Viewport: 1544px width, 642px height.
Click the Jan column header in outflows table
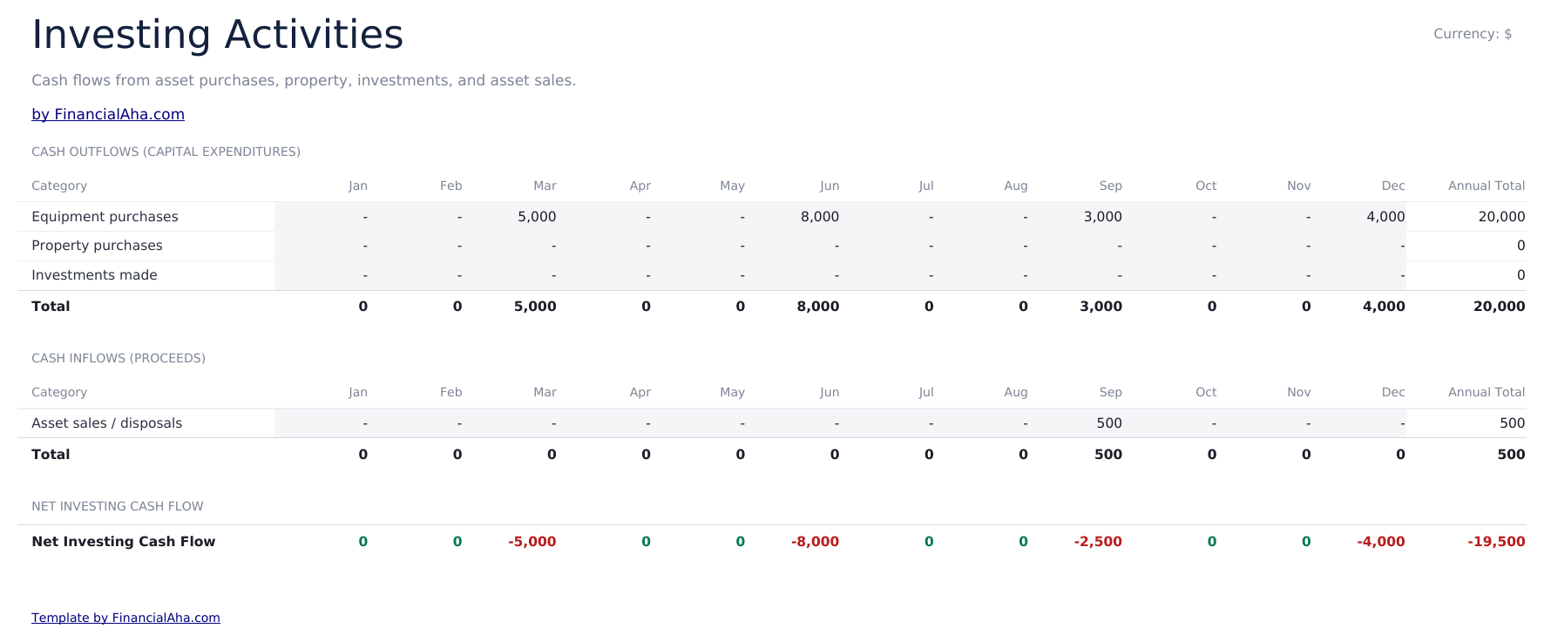pos(358,186)
